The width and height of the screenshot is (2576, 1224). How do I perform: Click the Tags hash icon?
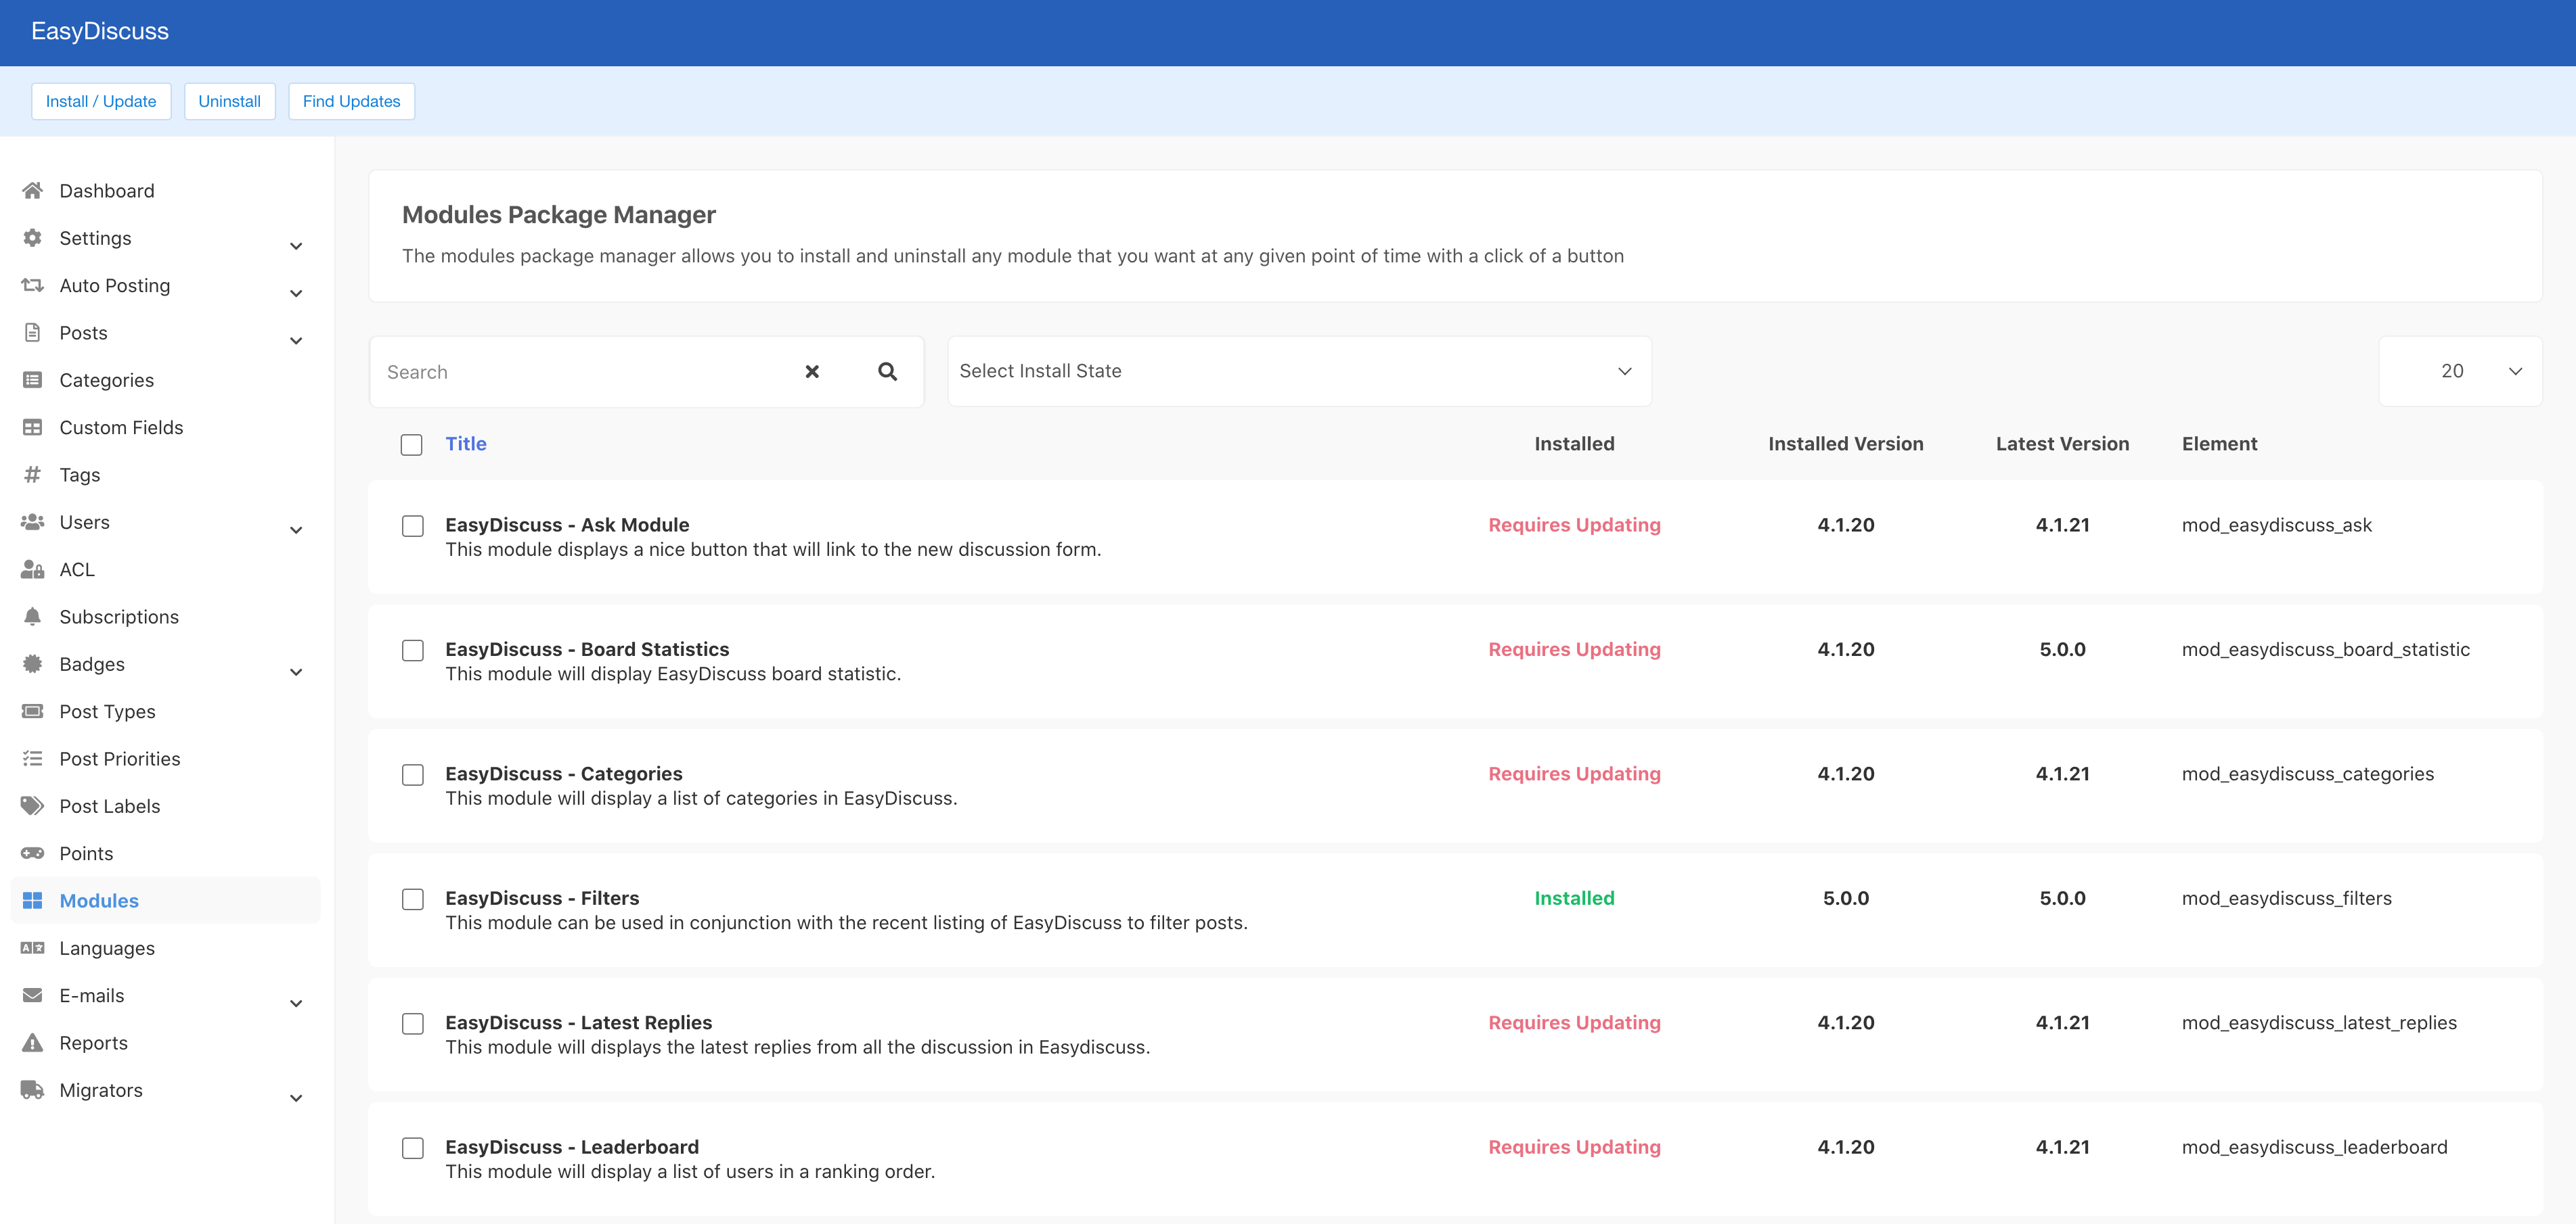pyautogui.click(x=32, y=475)
